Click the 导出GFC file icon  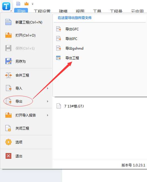pos(59,29)
